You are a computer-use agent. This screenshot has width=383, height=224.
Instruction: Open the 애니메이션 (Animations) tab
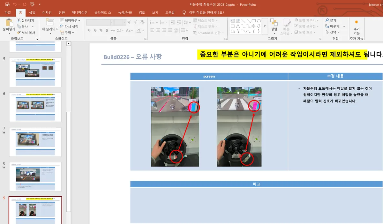pyautogui.click(x=80, y=13)
